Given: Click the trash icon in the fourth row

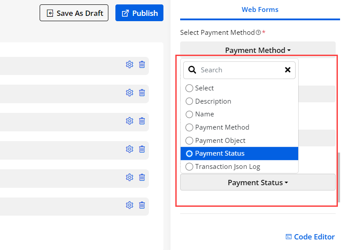Looking at the screenshot, I should (x=142, y=149).
